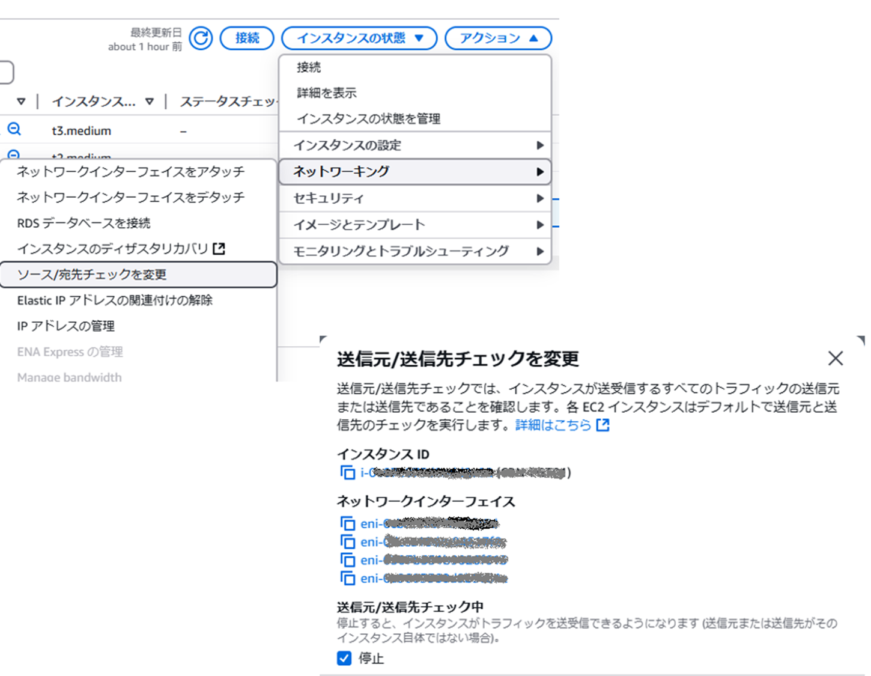
Task: Copy the first eni network interface ID
Action: click(348, 524)
